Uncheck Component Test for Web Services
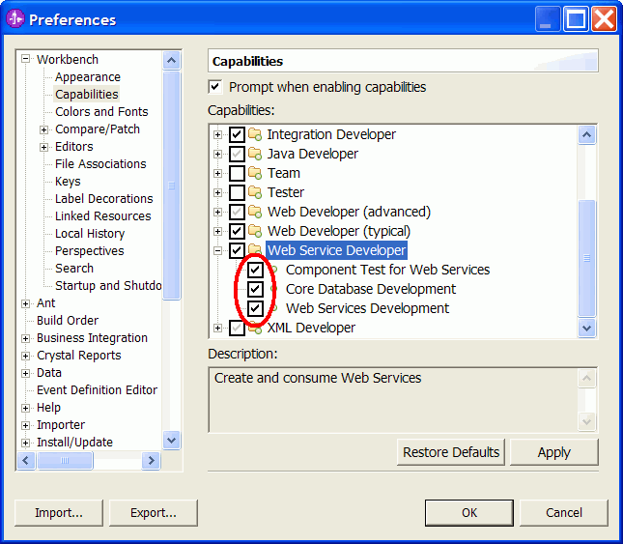The height and width of the screenshot is (544, 623). [255, 270]
